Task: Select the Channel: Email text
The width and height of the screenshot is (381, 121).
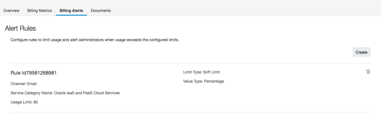Action: (x=24, y=84)
